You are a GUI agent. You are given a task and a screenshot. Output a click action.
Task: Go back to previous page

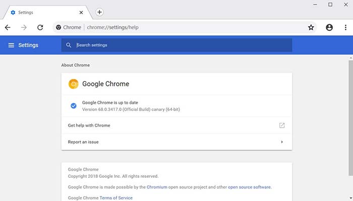click(x=8, y=27)
